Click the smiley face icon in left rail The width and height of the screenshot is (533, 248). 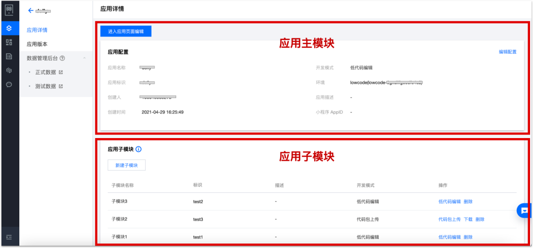click(x=9, y=84)
